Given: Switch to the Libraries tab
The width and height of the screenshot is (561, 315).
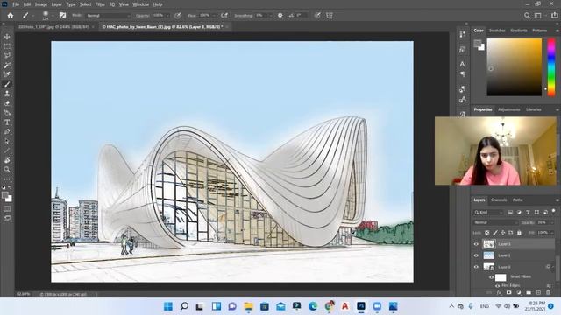Looking at the screenshot, I should [534, 109].
